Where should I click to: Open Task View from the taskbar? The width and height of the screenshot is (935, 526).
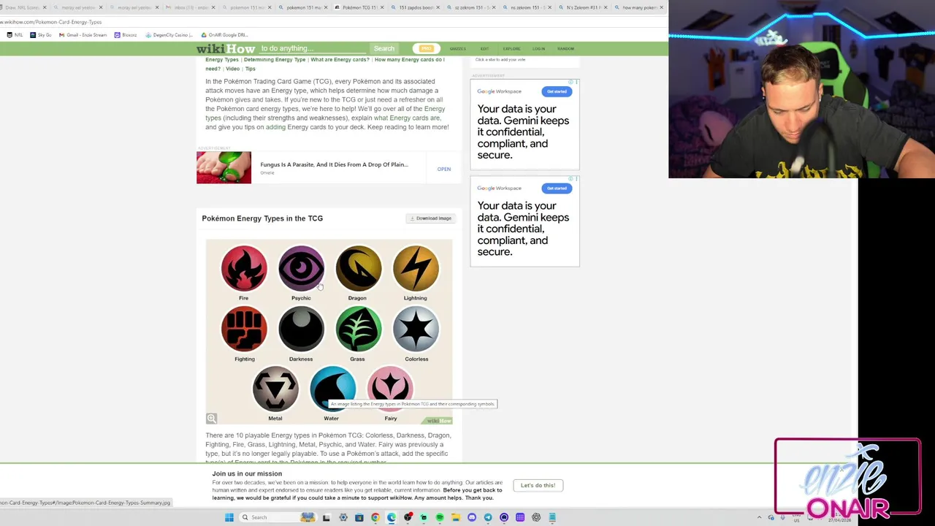pyautogui.click(x=326, y=517)
